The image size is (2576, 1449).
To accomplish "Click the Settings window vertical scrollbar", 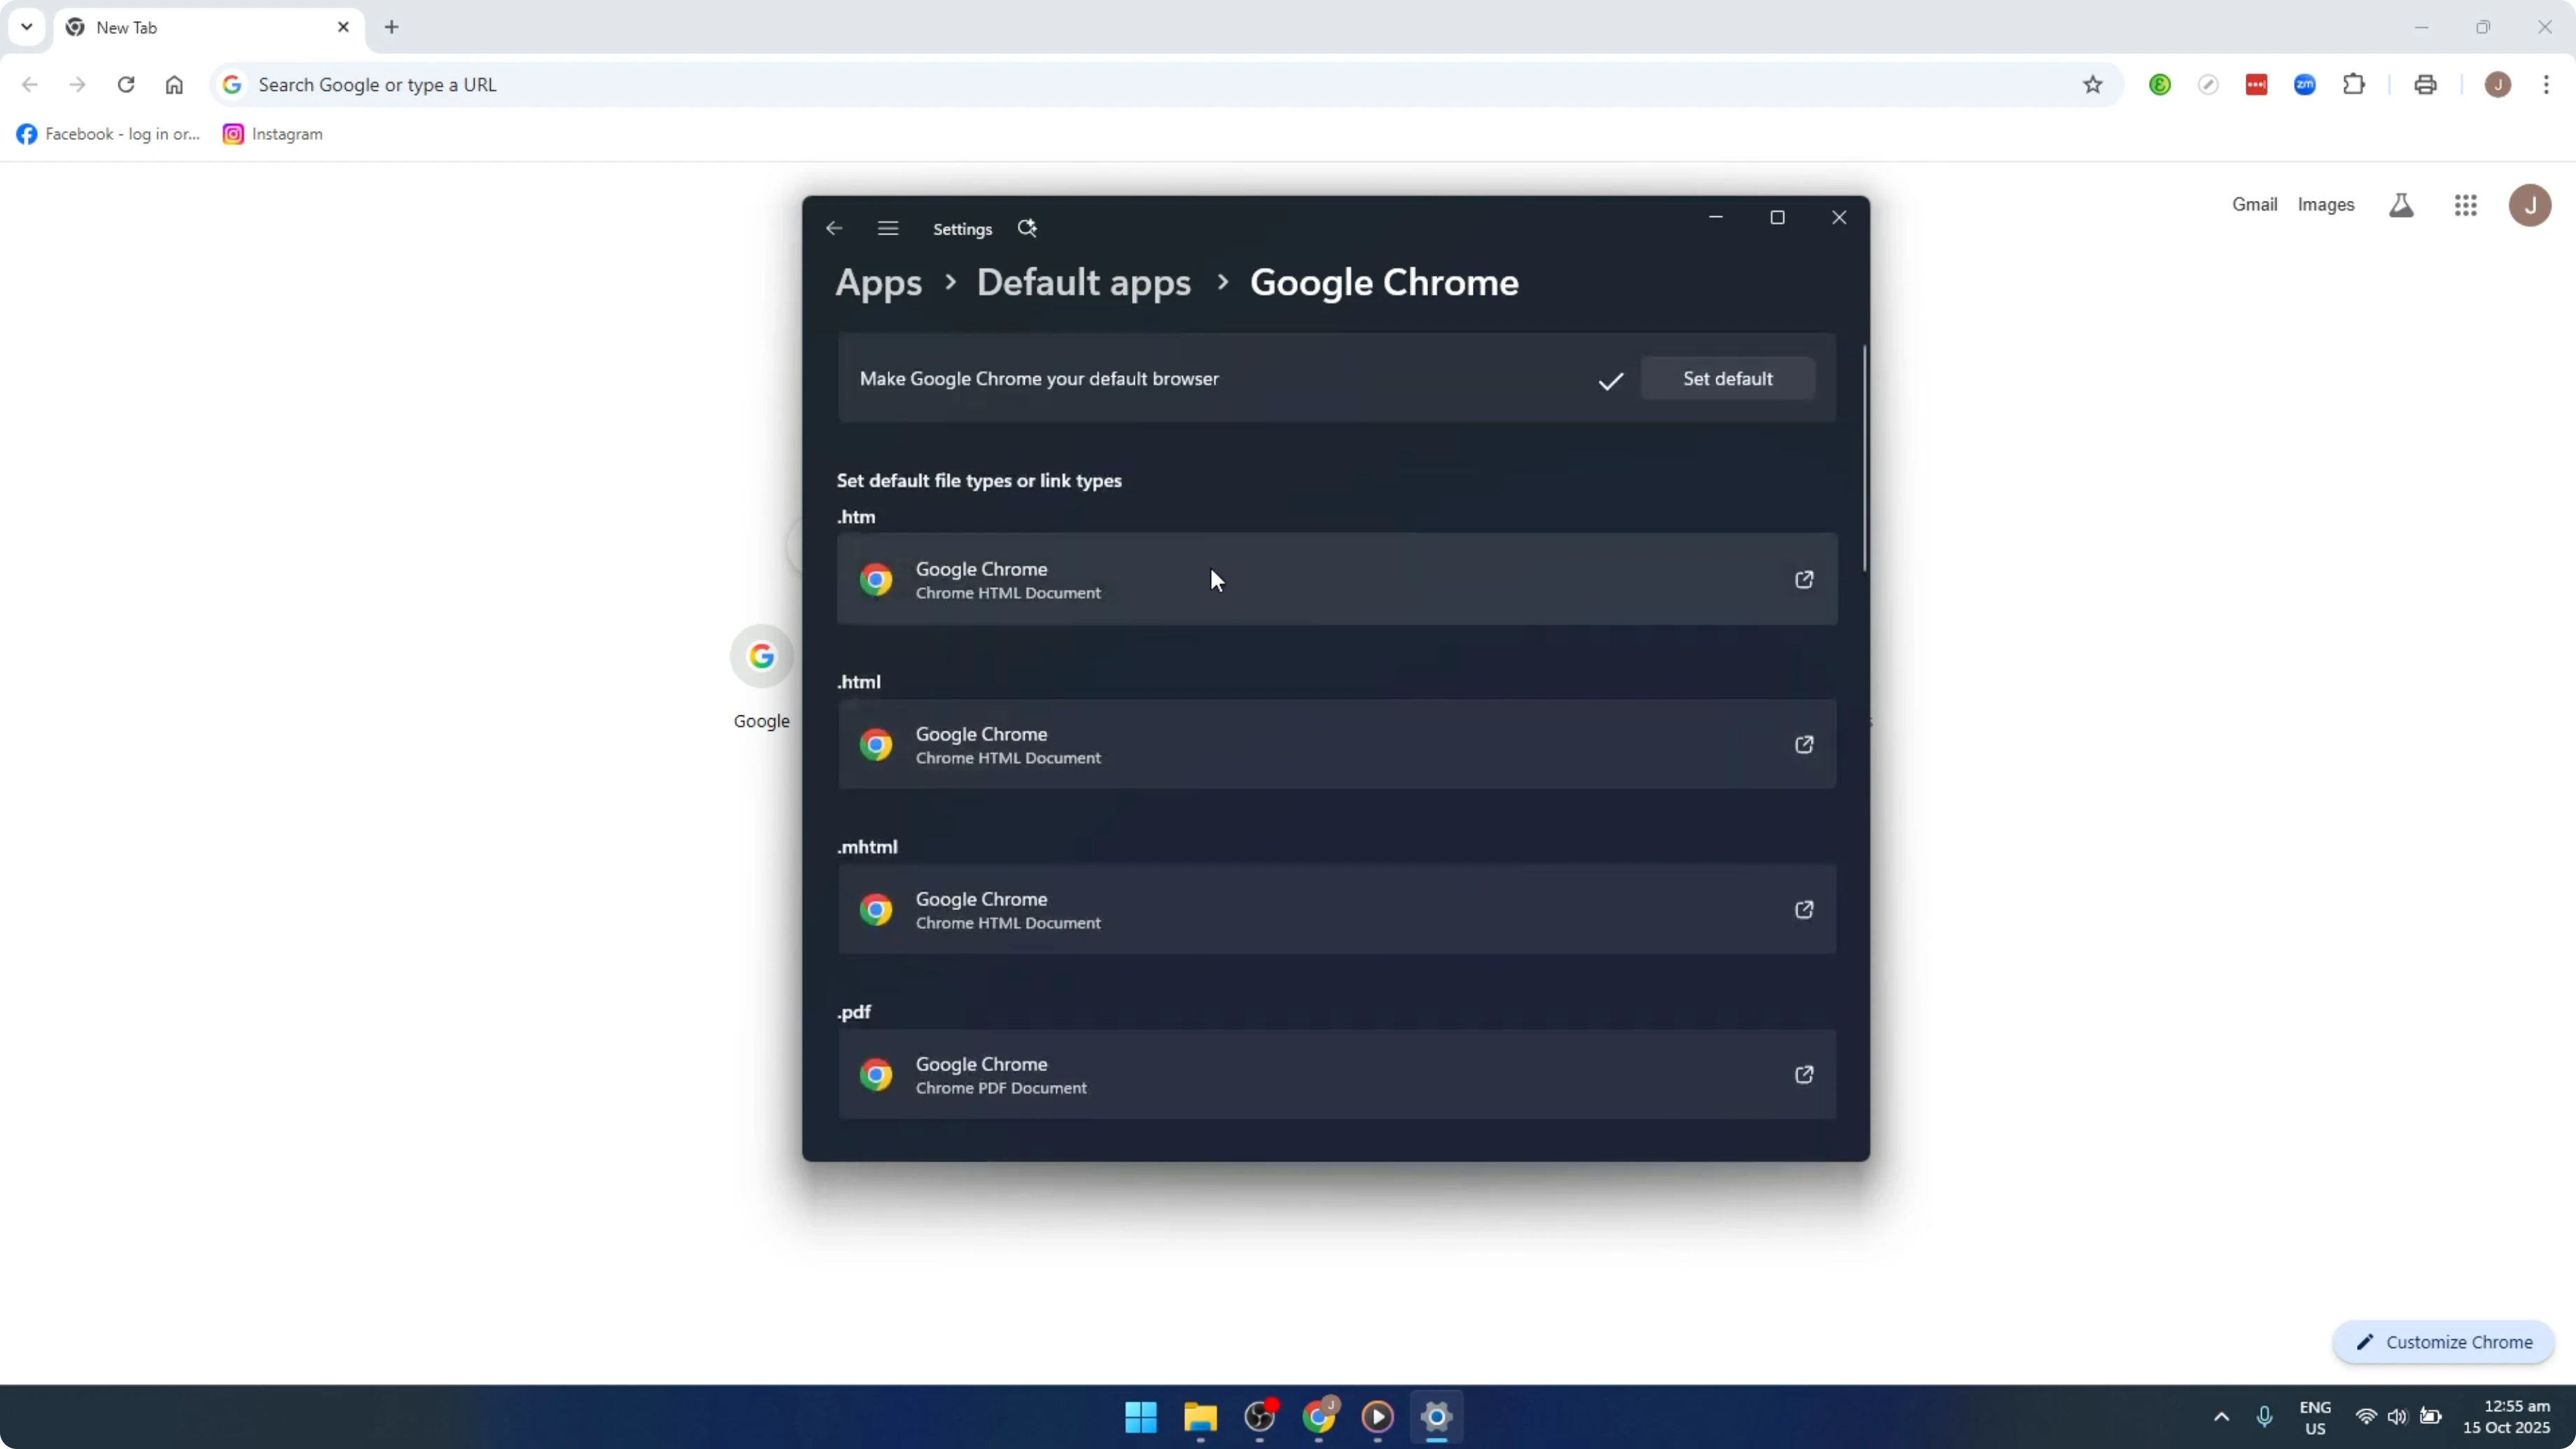I will pyautogui.click(x=1864, y=458).
